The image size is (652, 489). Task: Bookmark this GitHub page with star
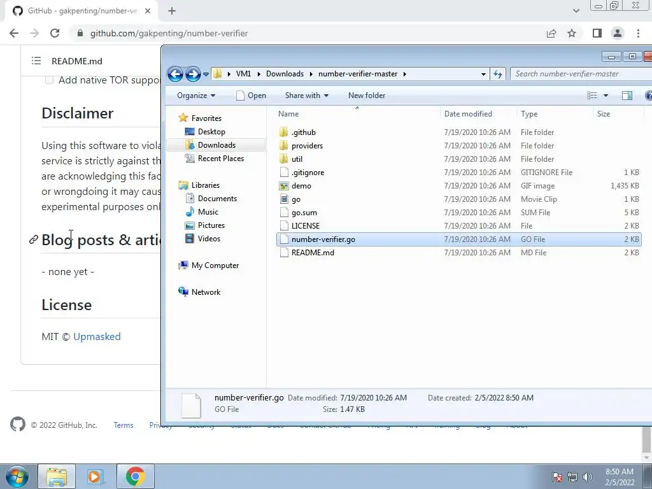(x=572, y=33)
